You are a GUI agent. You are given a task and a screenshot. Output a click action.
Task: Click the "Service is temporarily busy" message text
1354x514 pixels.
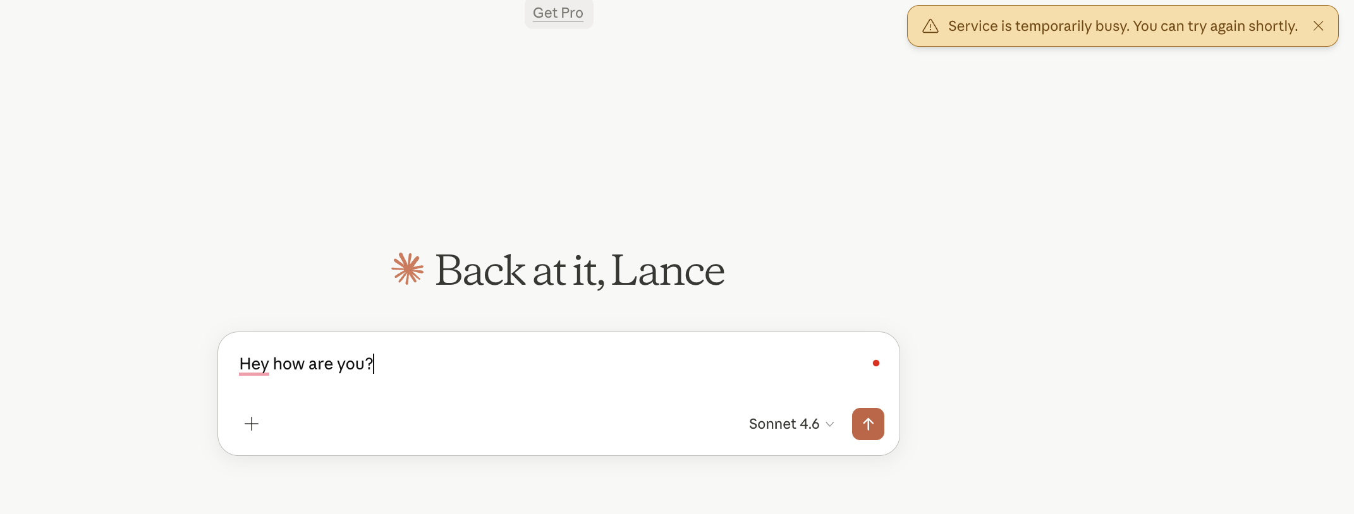[1039, 26]
